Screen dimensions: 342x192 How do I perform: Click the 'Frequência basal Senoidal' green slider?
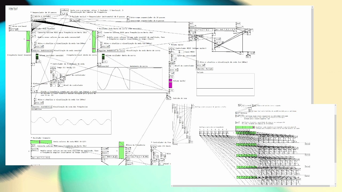pos(28,42)
